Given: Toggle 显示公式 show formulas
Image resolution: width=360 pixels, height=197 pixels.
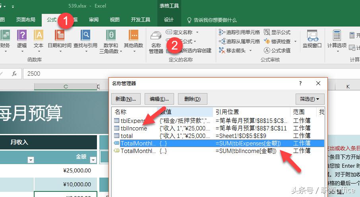Looking at the screenshot, I should (x=277, y=32).
